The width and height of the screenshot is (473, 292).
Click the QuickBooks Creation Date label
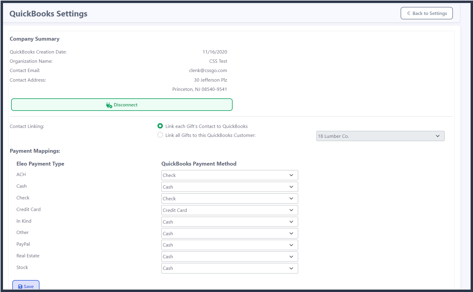[38, 52]
